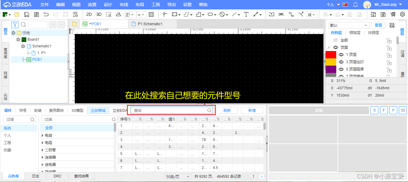
Task: Hide the 1 顶层 layer eye
Action: [x=341, y=55]
